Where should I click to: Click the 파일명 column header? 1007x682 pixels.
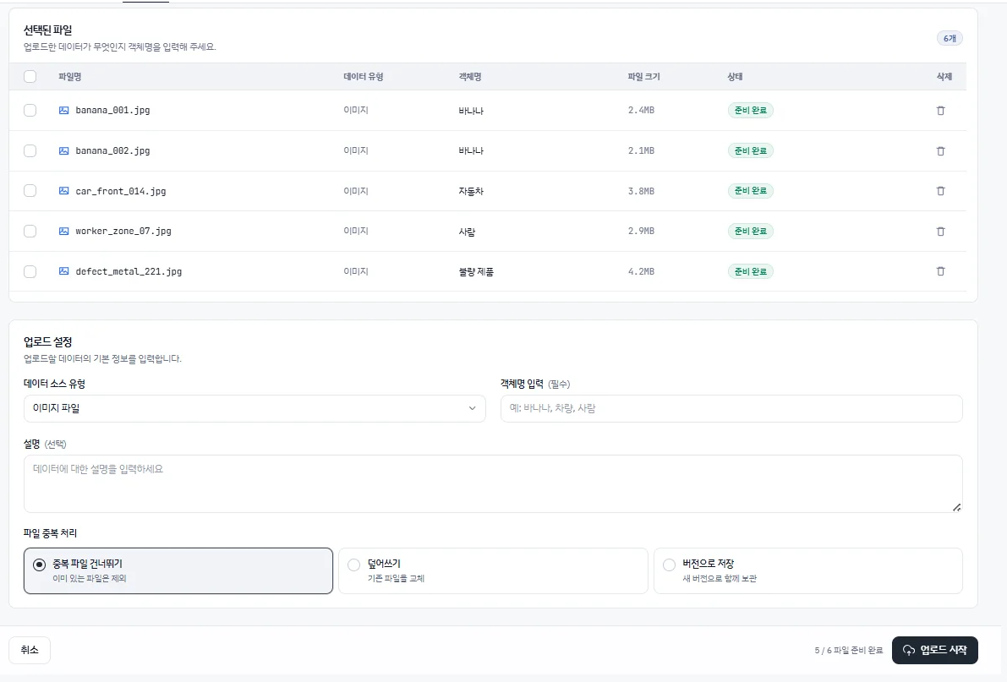(69, 76)
